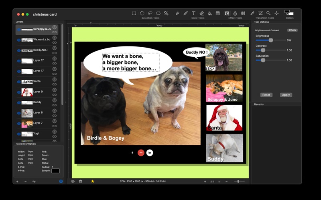
Task: Select the Clone tool
Action: [243, 13]
